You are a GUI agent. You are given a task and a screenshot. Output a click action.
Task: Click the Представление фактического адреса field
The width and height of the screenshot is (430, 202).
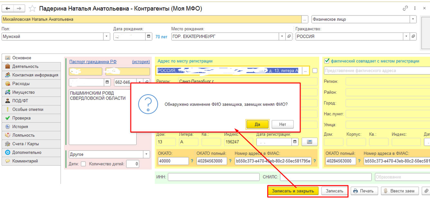[x=377, y=71]
